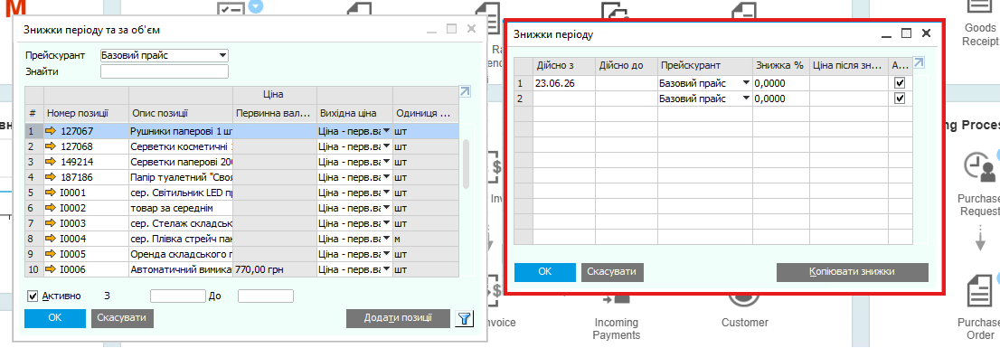The height and width of the screenshot is (348, 1000).
Task: Click Скасувати in Знижки періоду та за об'єм
Action: tap(122, 318)
